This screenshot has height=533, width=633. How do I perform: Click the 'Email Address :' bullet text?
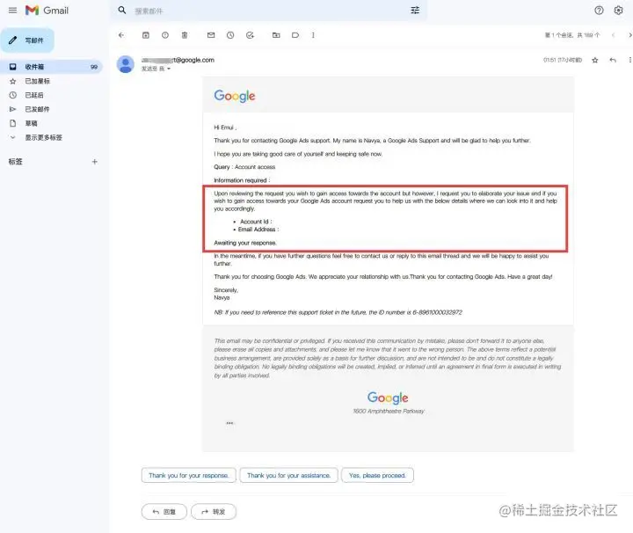point(258,230)
